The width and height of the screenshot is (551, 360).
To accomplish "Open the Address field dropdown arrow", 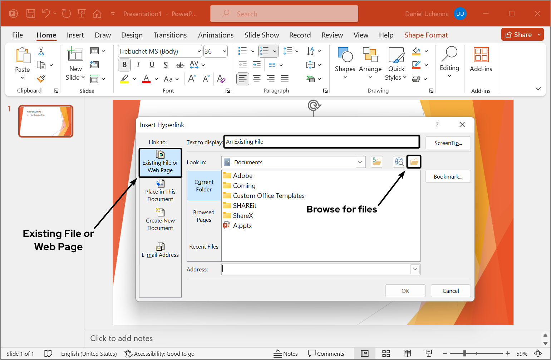I will click(415, 269).
